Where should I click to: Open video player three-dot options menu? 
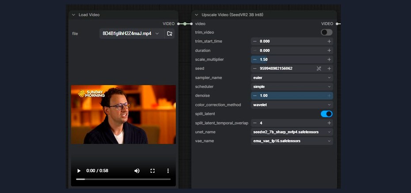[168, 171]
